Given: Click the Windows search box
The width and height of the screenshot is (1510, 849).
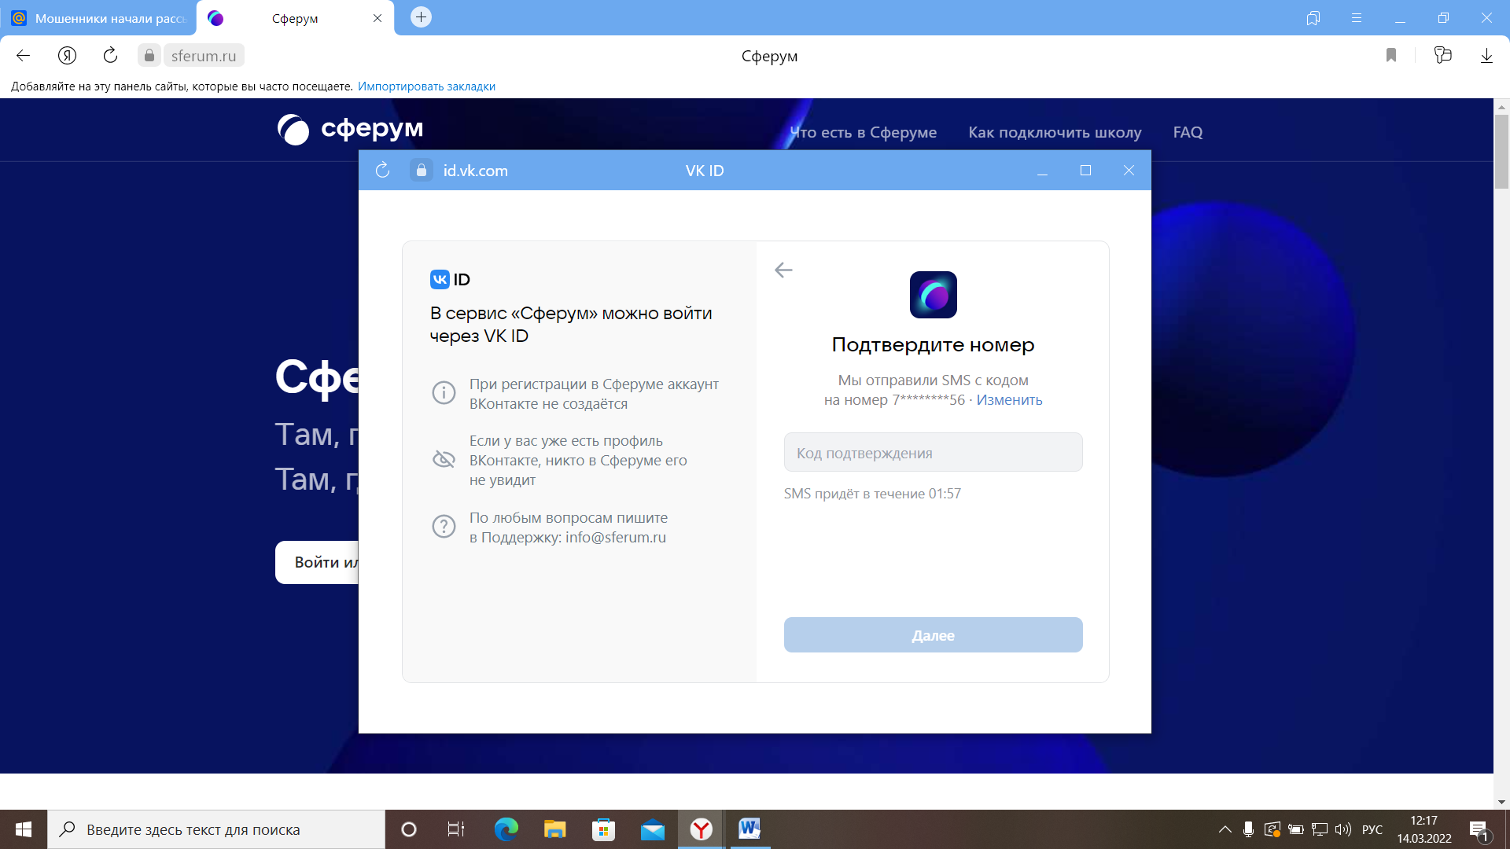Looking at the screenshot, I should point(216,829).
